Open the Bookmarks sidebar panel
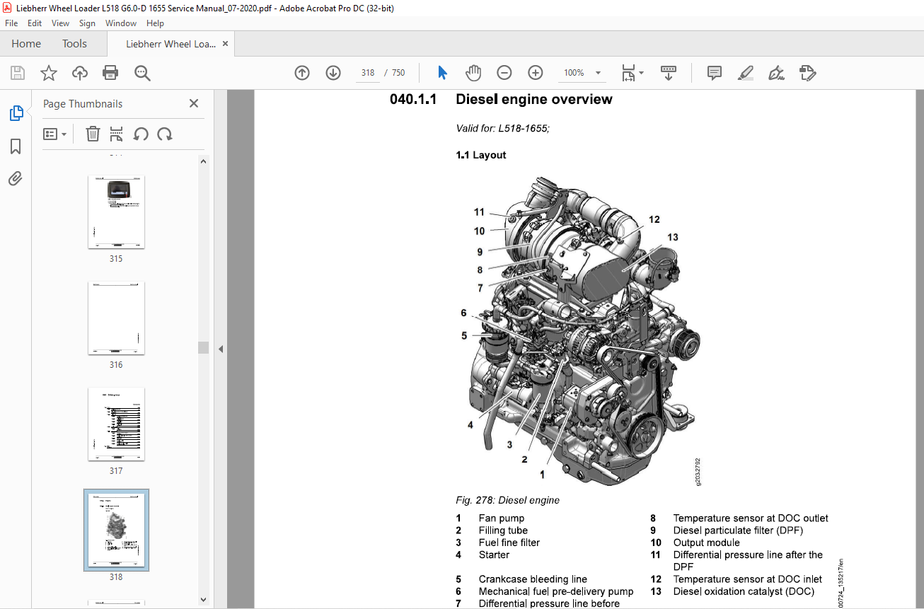 tap(16, 146)
